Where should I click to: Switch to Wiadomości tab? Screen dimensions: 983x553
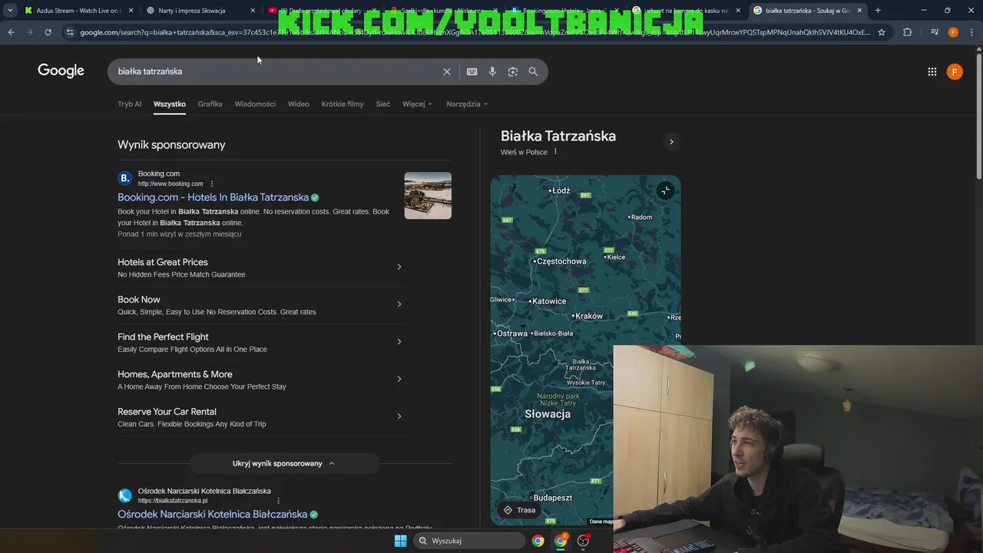[255, 104]
